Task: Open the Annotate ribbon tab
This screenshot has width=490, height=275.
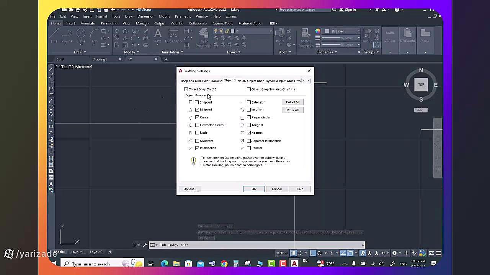Action: (88, 23)
